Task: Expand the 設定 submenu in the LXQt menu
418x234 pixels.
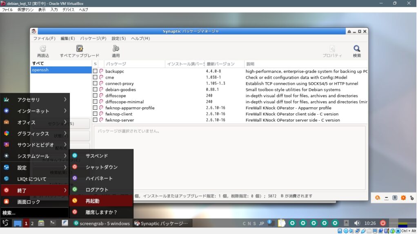Action: 35,168
